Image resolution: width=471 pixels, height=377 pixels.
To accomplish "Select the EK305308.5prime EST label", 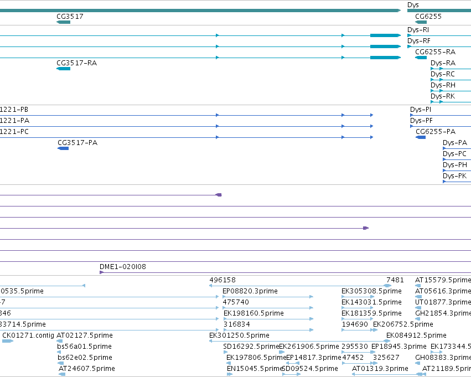I will pos(371,291).
